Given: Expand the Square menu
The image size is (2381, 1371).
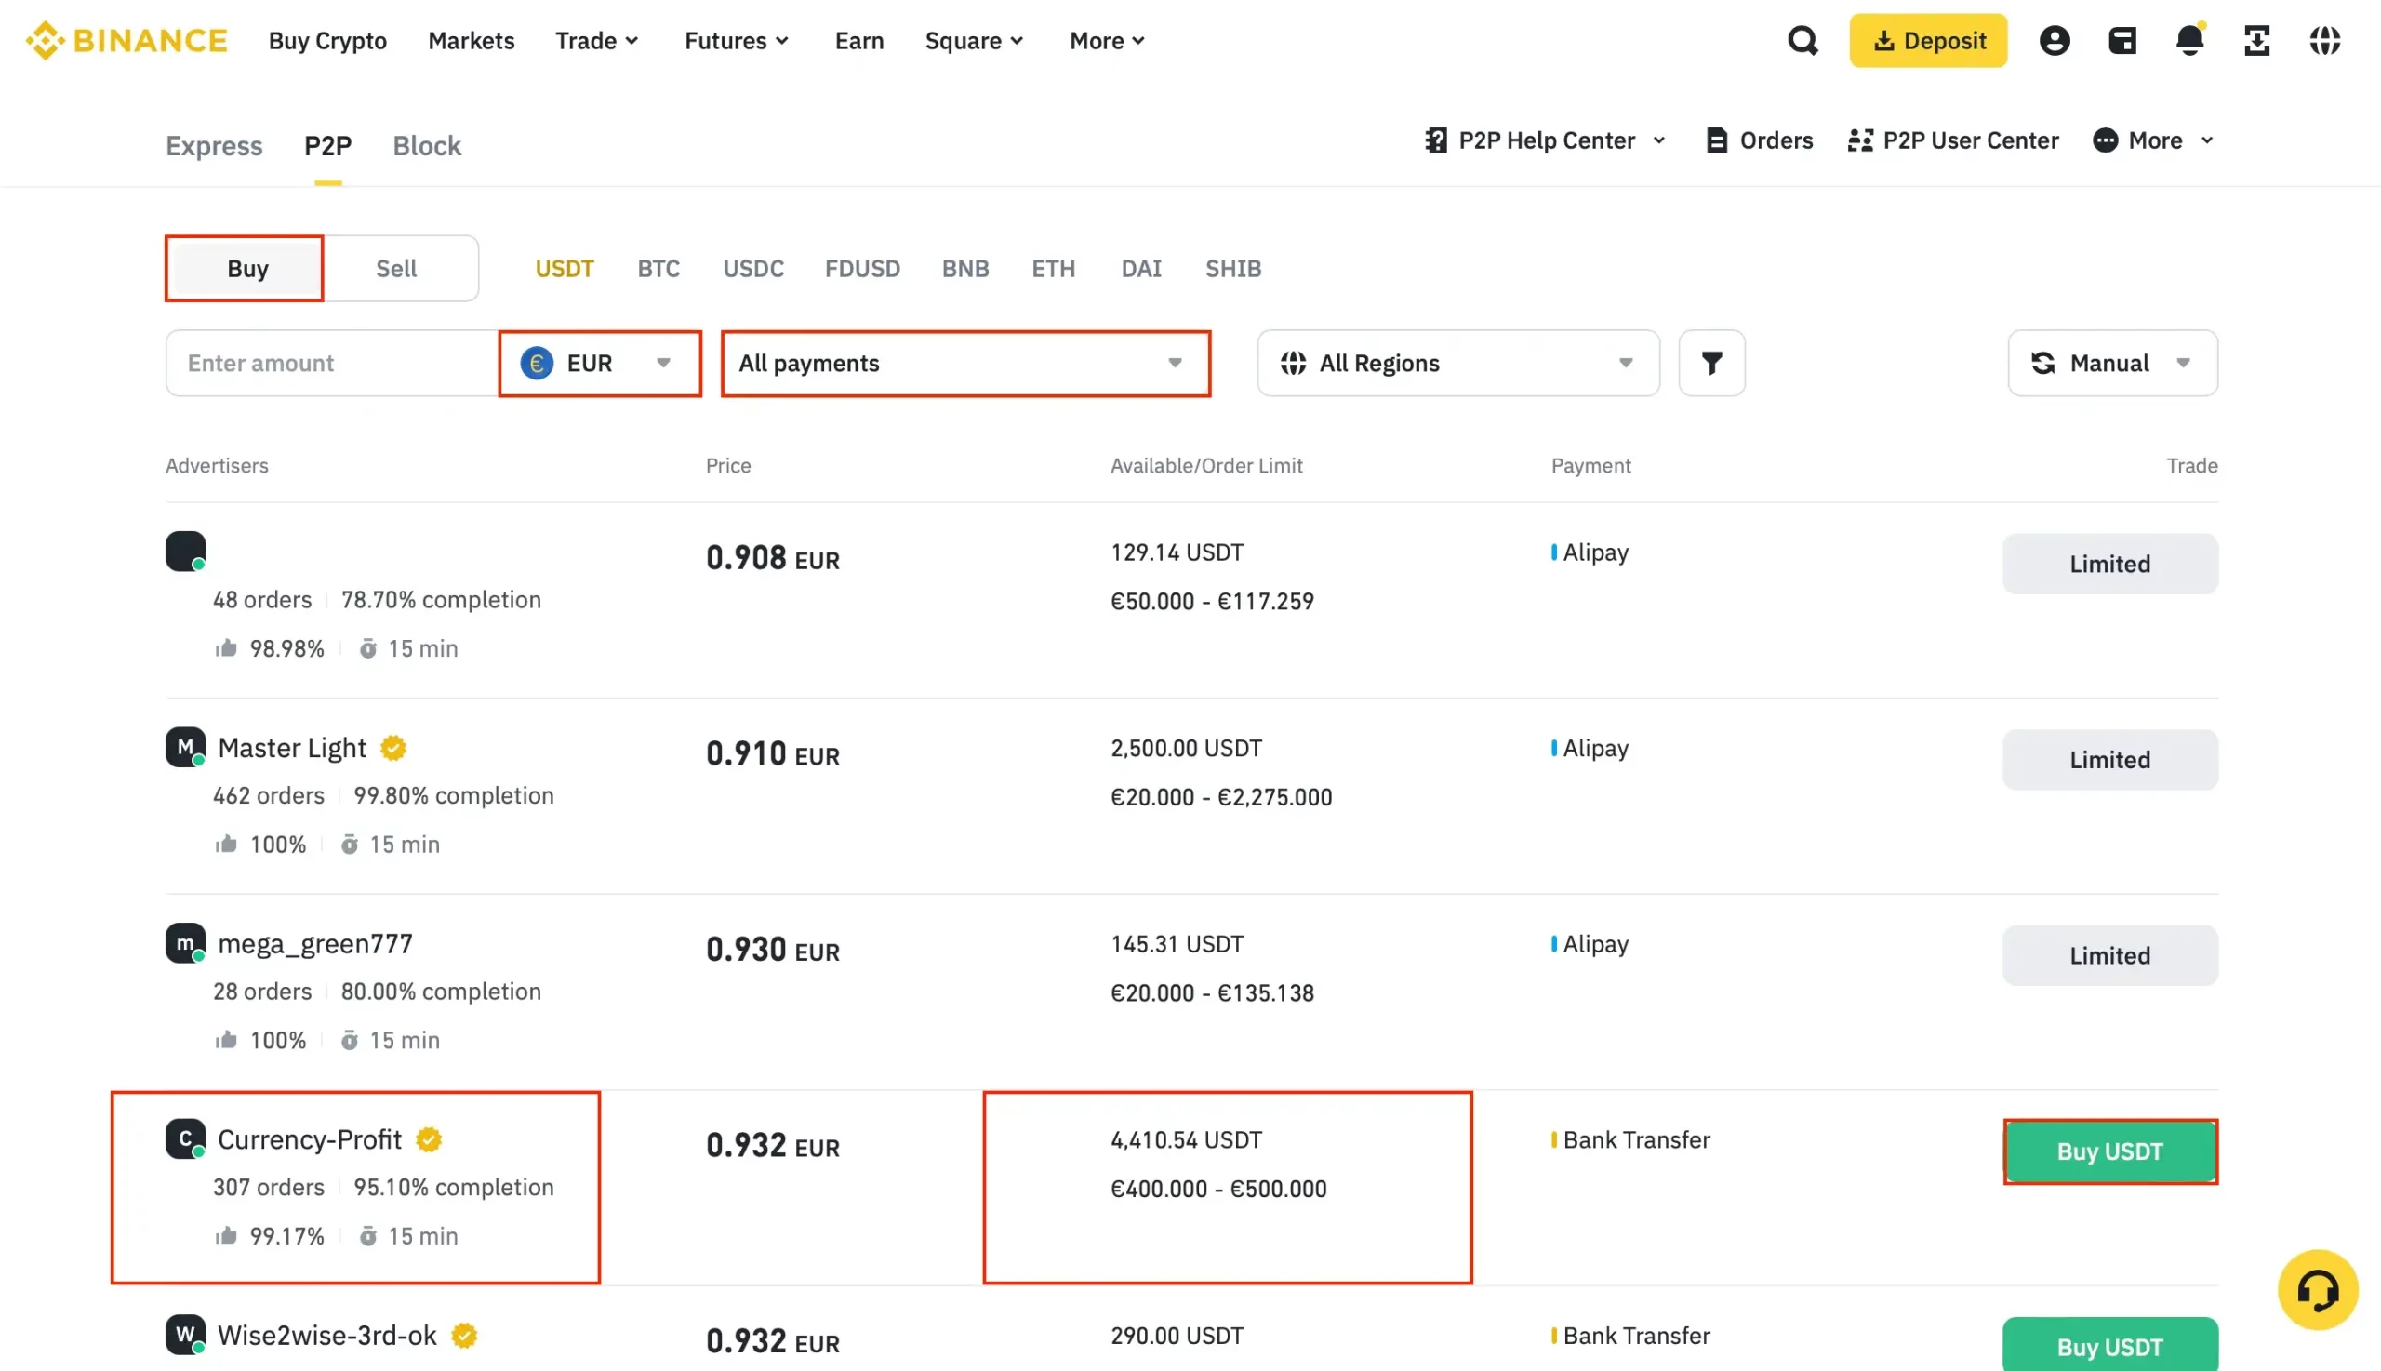Looking at the screenshot, I should click(x=974, y=41).
